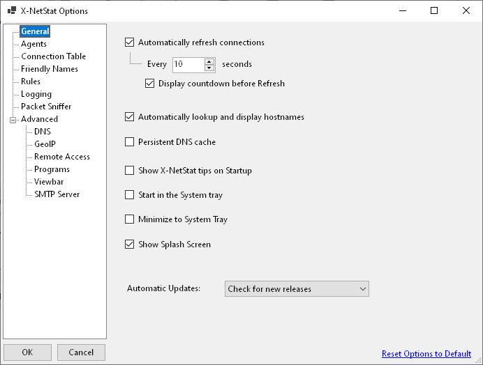Viewport: 483px width, 365px height.
Task: Enable Minimize to System Tray
Action: [x=129, y=219]
